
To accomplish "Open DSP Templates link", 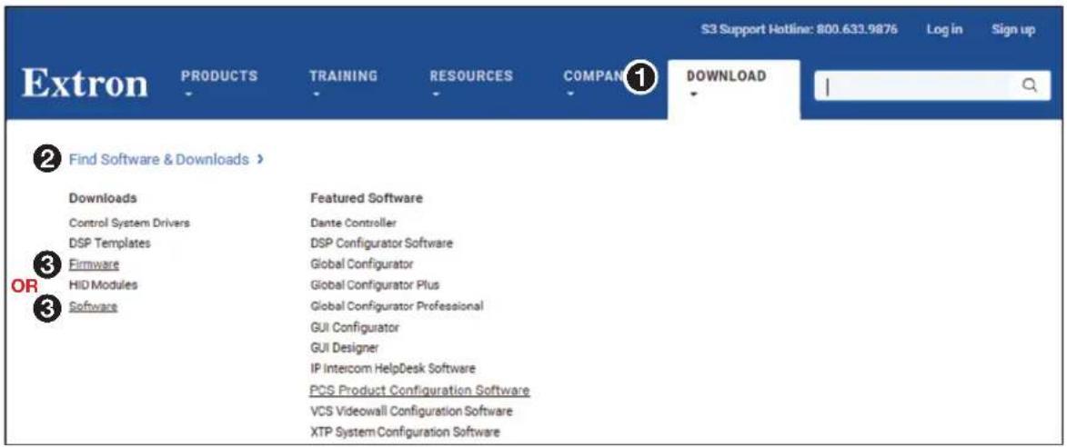I will (109, 243).
